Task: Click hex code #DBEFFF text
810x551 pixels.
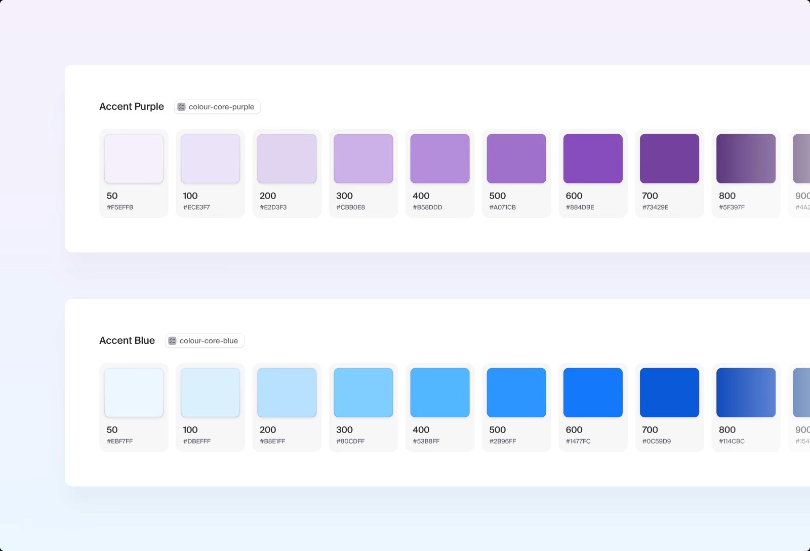Action: pos(197,441)
